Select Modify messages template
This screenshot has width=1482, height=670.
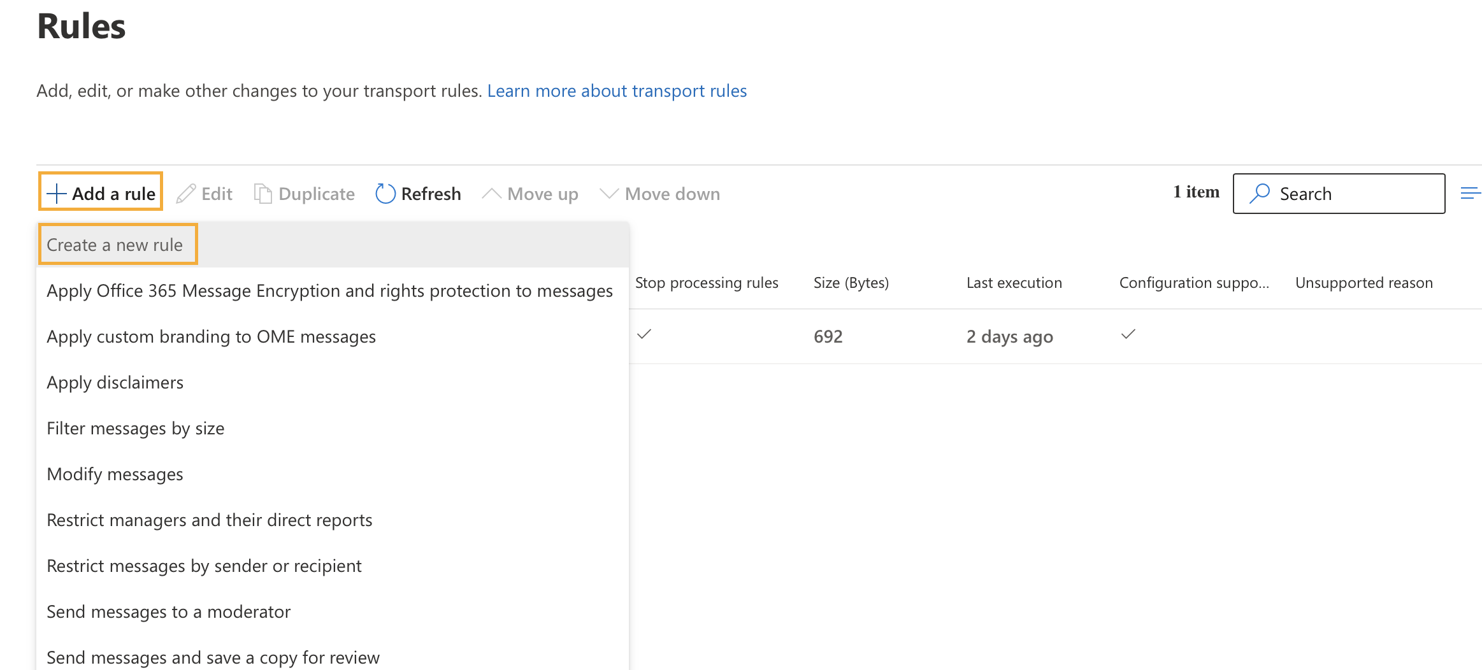(115, 474)
